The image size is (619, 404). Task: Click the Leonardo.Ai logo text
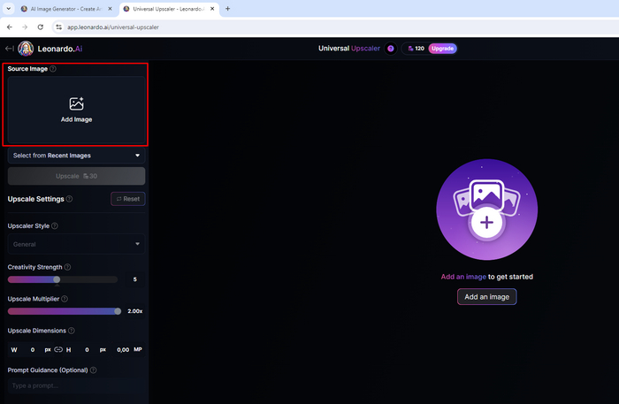click(60, 49)
